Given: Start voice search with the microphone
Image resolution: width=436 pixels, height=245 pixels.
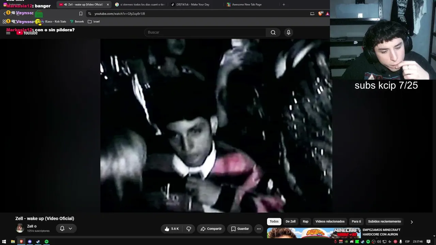Looking at the screenshot, I should tap(289, 32).
